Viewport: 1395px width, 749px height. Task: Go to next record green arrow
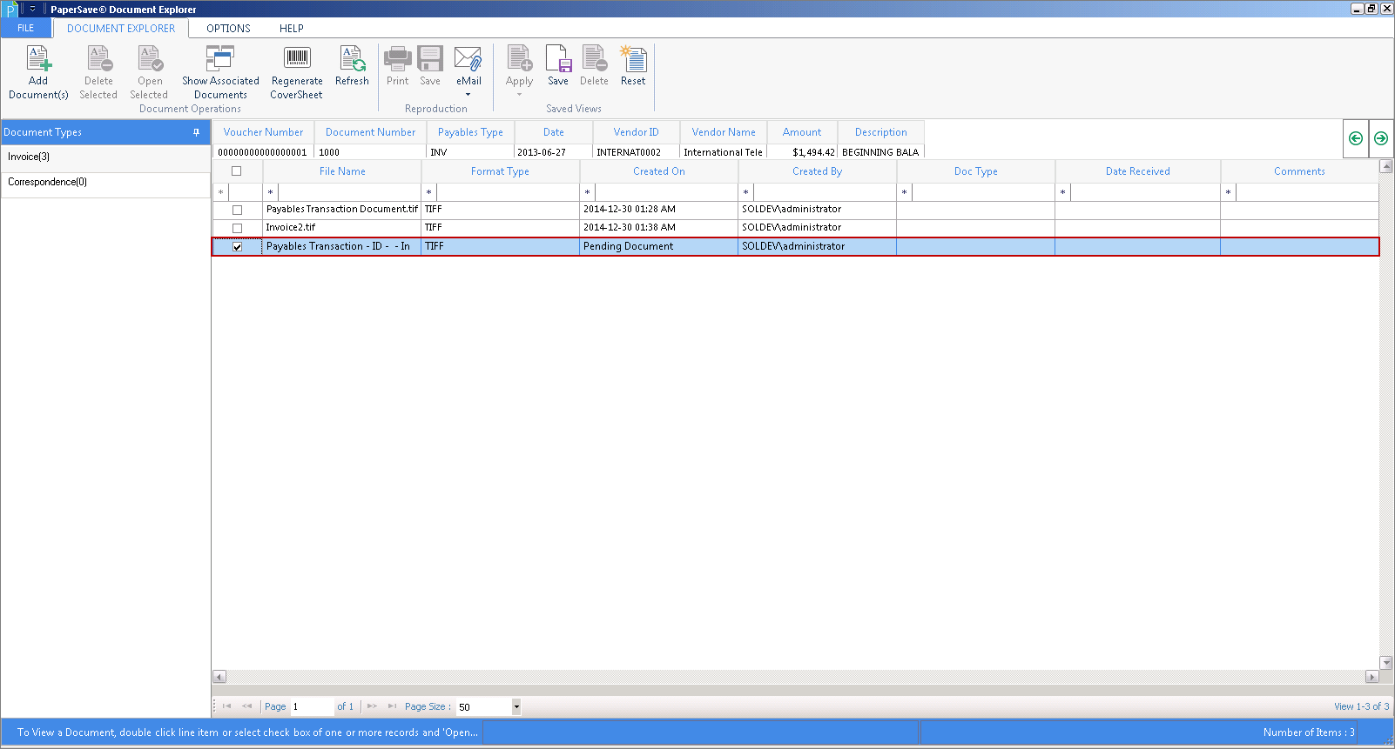pyautogui.click(x=1381, y=138)
